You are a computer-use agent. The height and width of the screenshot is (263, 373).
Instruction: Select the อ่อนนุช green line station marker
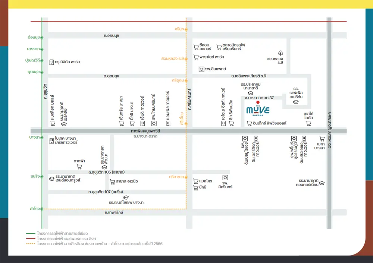[42, 38]
